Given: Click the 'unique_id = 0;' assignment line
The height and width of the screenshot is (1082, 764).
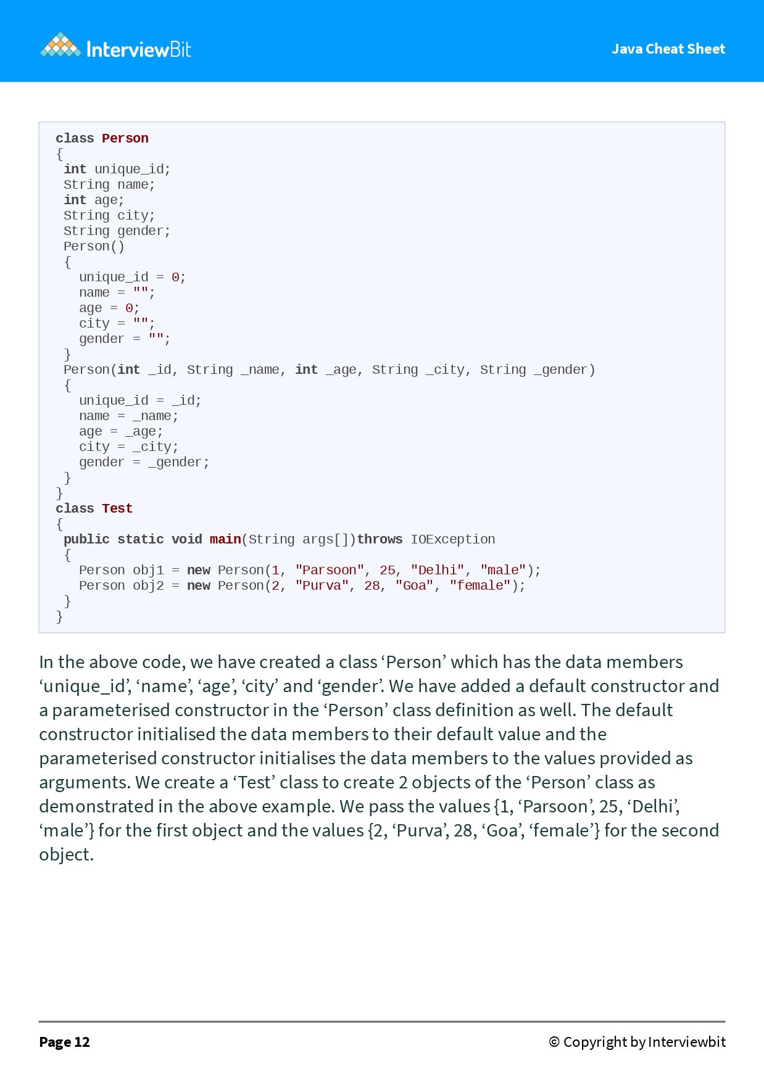Looking at the screenshot, I should [133, 277].
